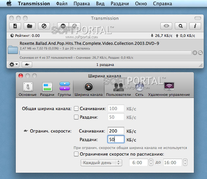Open the gear action menu
Image resolution: width=207 pixels, height=179 pixels.
pyautogui.click(x=14, y=65)
